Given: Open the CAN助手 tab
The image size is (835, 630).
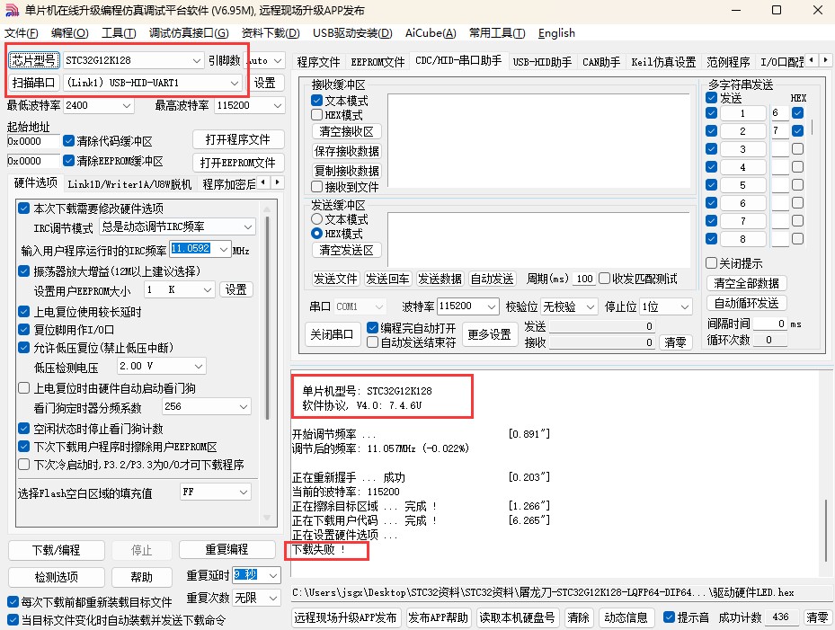Looking at the screenshot, I should tap(601, 62).
